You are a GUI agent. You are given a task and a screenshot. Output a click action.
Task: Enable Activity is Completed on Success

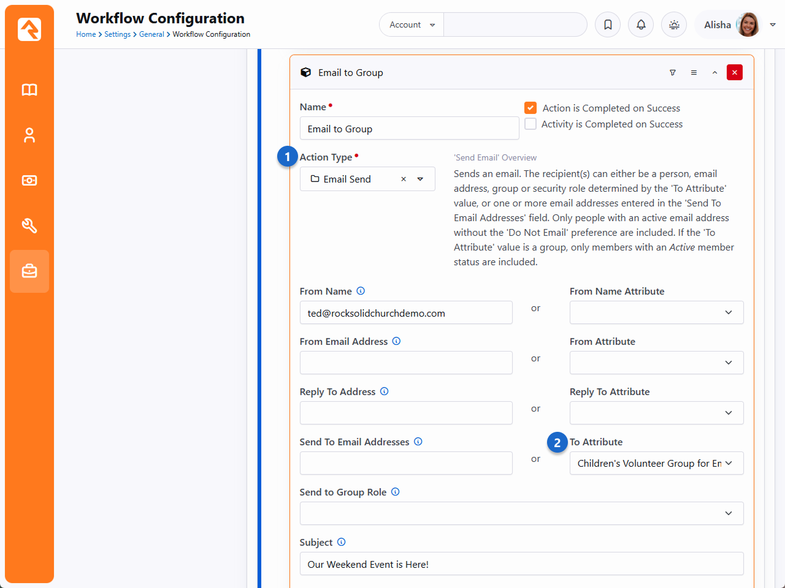point(530,124)
